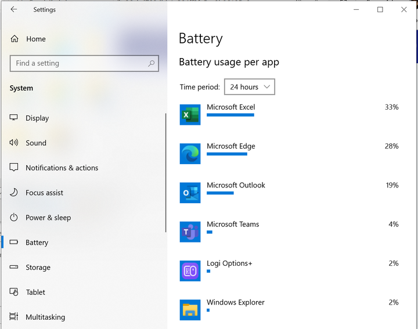Open Multitasking settings
The image size is (418, 329).
(45, 317)
